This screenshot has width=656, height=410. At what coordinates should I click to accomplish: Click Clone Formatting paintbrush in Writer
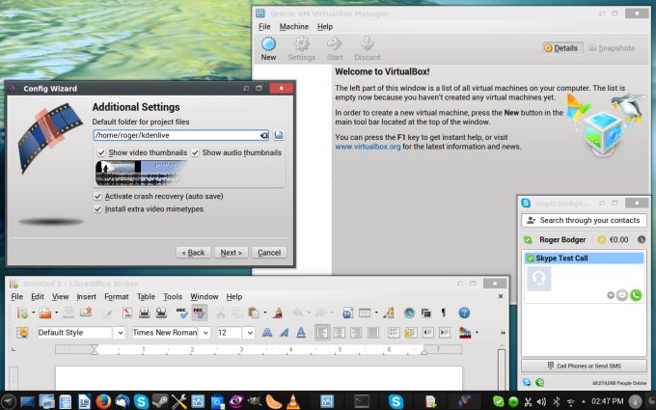click(278, 313)
